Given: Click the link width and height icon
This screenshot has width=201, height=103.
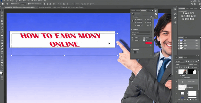Looking at the screenshot, I should pos(133,21).
